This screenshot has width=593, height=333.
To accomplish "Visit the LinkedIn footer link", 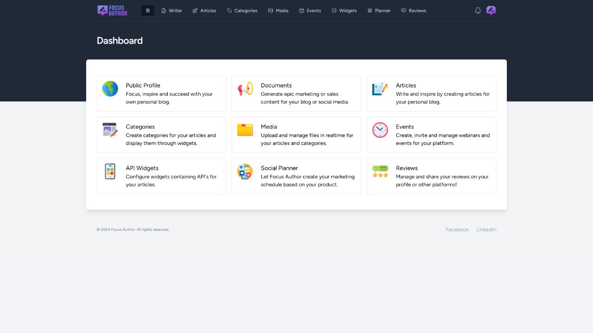I will point(486,229).
